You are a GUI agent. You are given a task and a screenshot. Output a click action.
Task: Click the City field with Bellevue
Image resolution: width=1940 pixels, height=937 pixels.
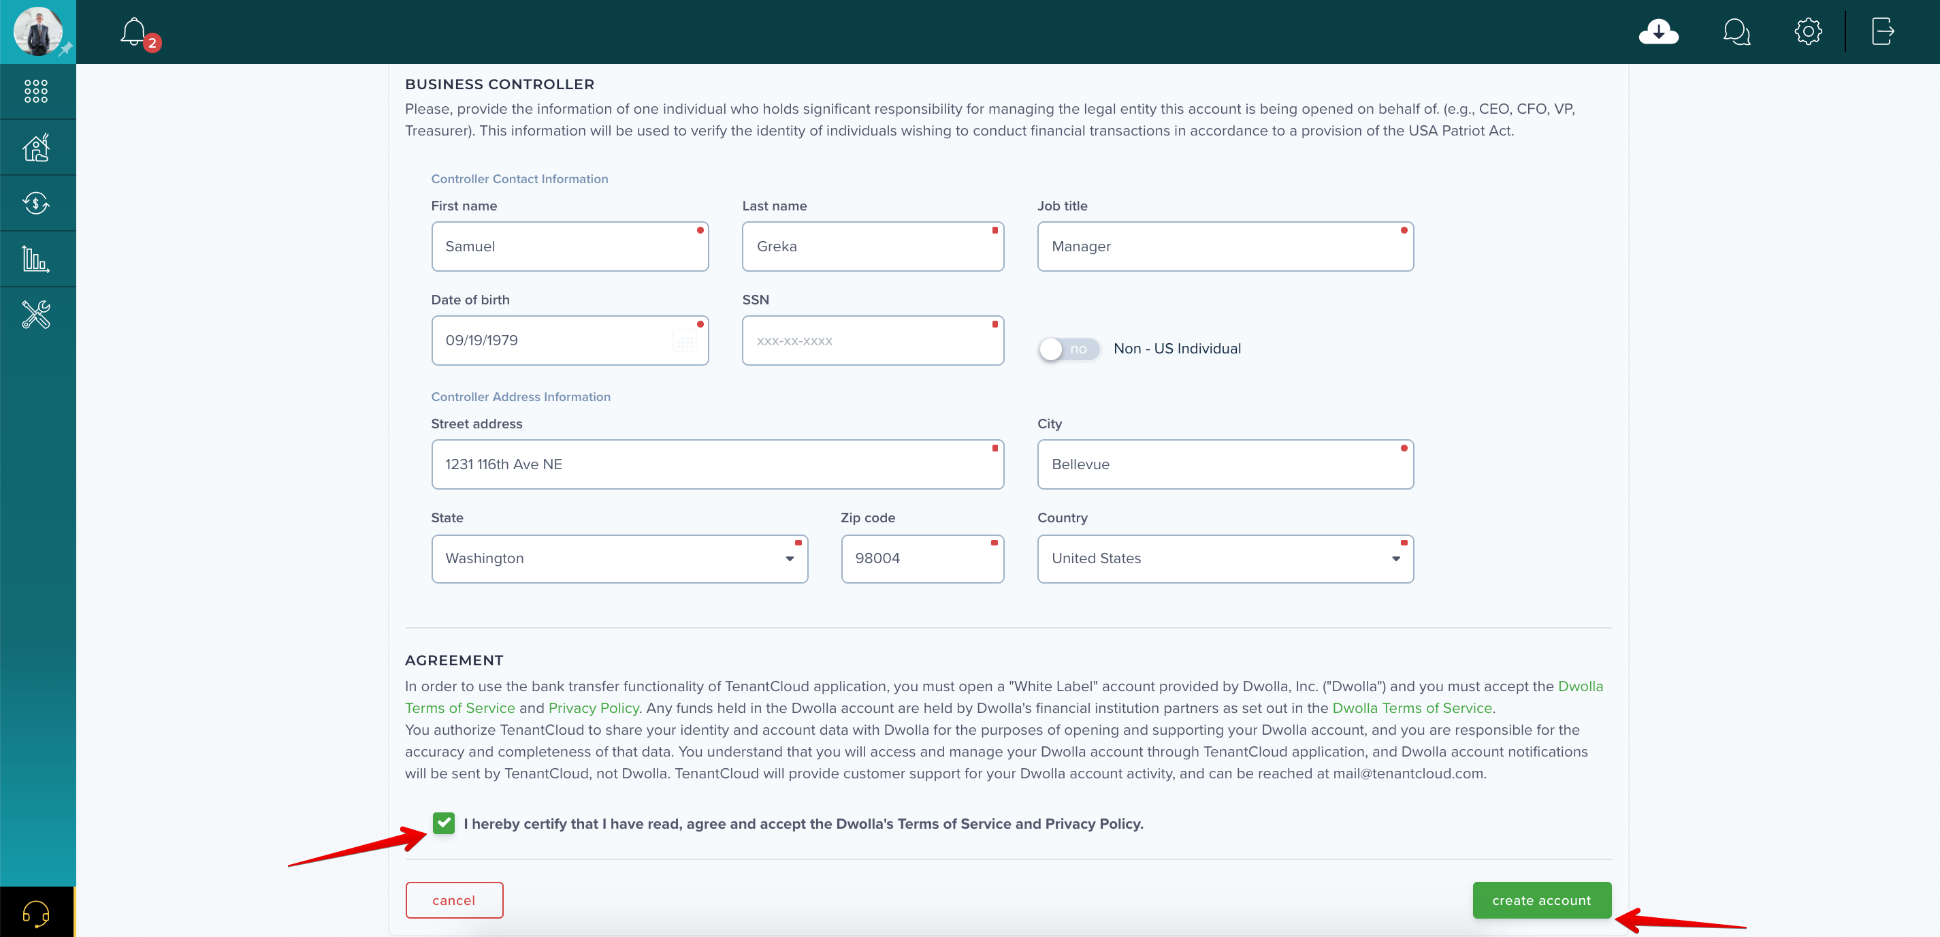click(1225, 464)
